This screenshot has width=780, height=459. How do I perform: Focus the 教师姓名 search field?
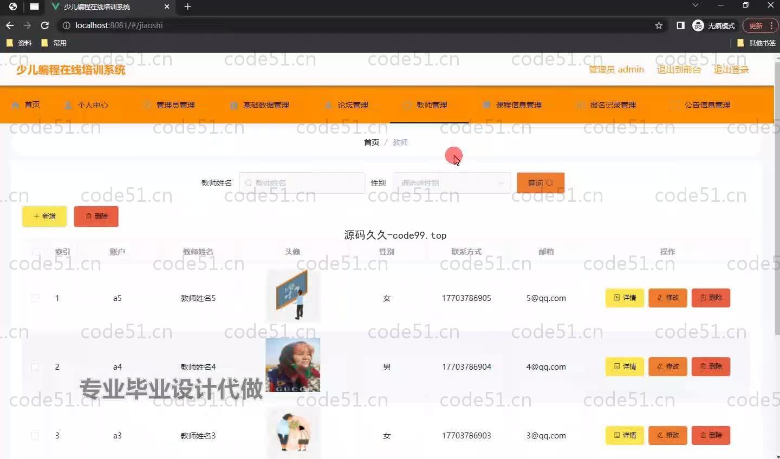pos(302,183)
